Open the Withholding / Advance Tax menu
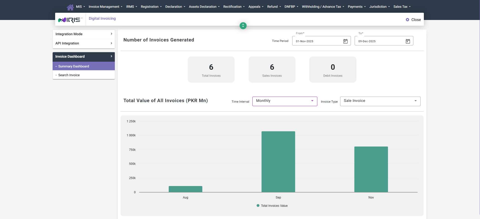Image resolution: width=480 pixels, height=219 pixels. tap(323, 7)
